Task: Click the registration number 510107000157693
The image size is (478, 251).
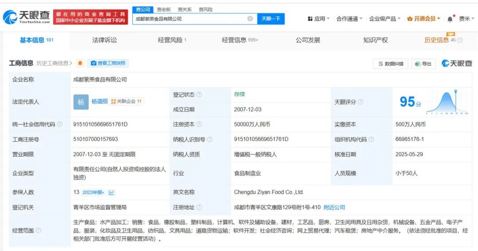Action: tap(96, 139)
